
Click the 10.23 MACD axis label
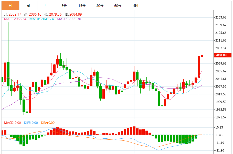click(219, 127)
